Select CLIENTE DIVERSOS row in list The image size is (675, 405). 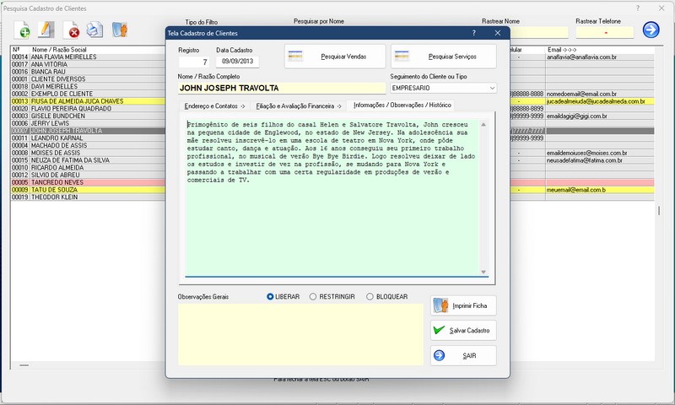point(89,78)
